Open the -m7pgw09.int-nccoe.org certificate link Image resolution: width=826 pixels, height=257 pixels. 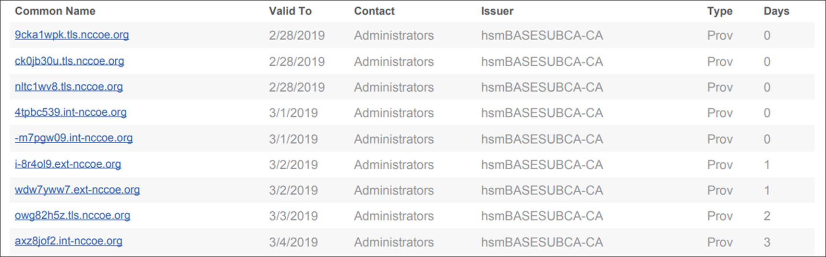click(x=73, y=138)
